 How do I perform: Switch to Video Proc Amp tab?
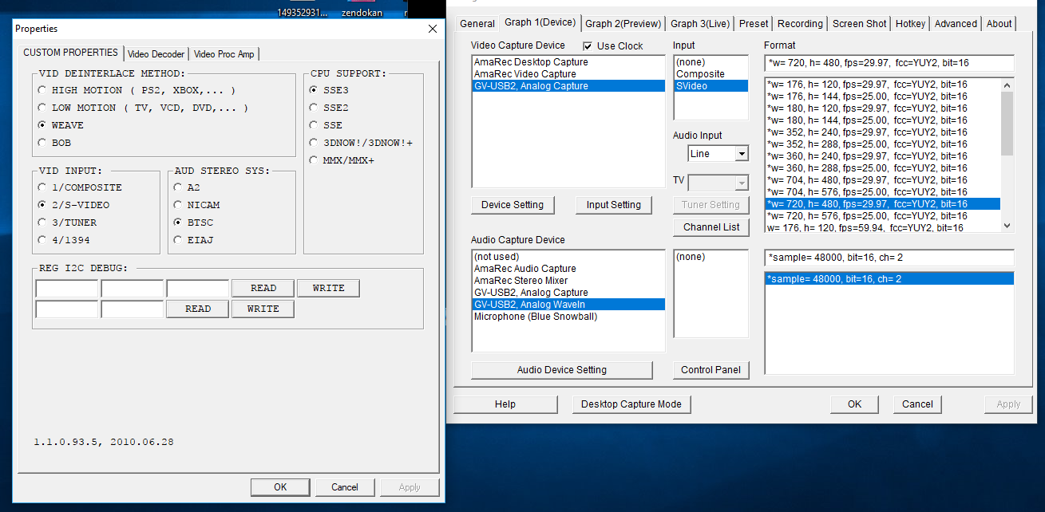click(x=224, y=54)
